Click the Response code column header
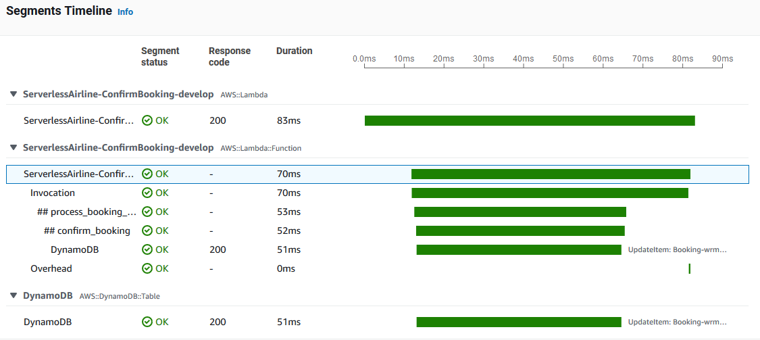This screenshot has width=760, height=340. 230,57
